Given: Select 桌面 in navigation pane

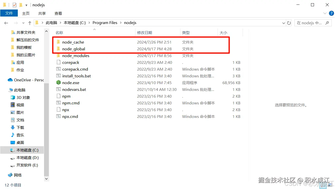Looking at the screenshot, I should pyautogui.click(x=20, y=142).
